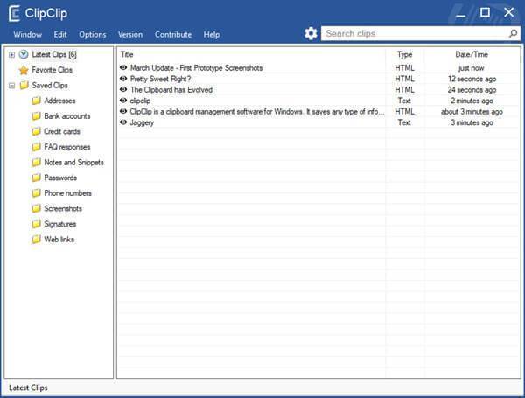Sort clips by Type column header

(x=404, y=54)
